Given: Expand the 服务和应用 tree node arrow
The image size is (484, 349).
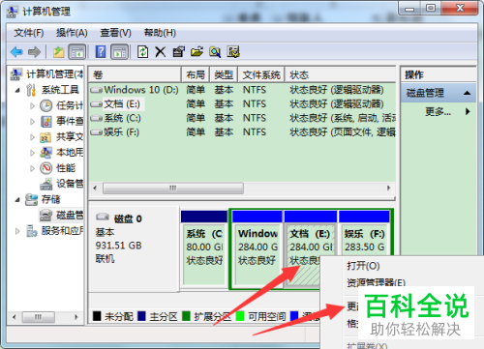Looking at the screenshot, I should (x=17, y=231).
